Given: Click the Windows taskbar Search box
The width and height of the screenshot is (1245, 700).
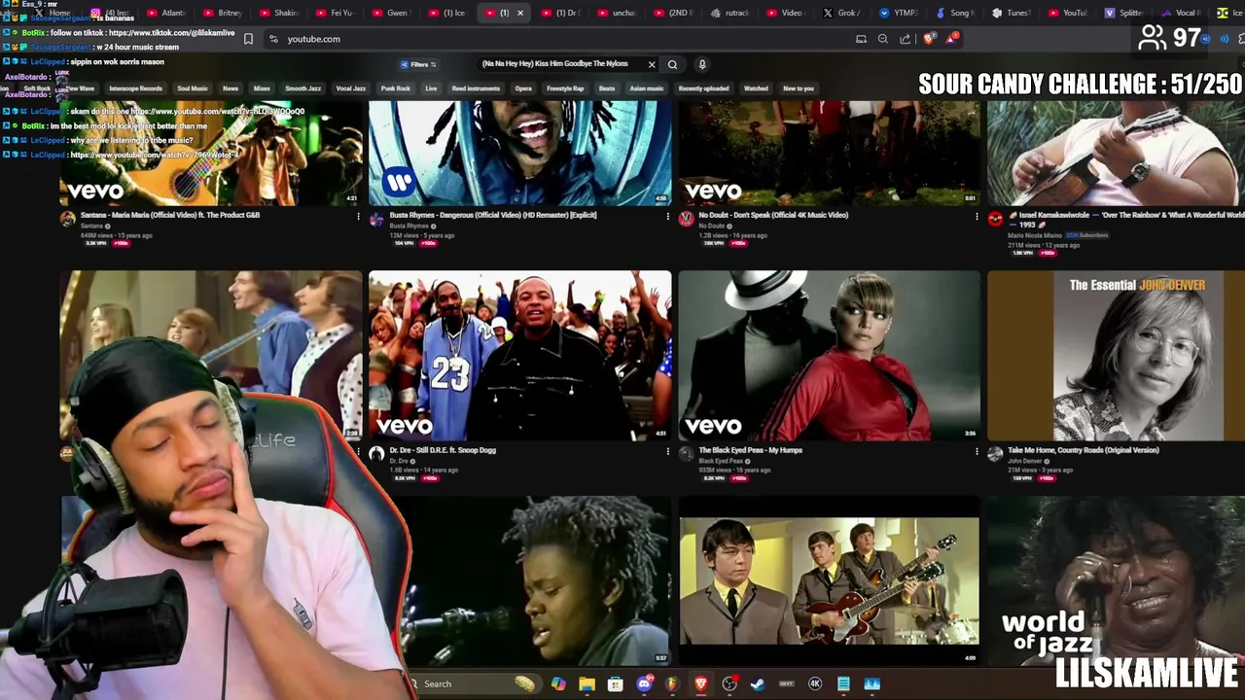Looking at the screenshot, I should (x=473, y=683).
